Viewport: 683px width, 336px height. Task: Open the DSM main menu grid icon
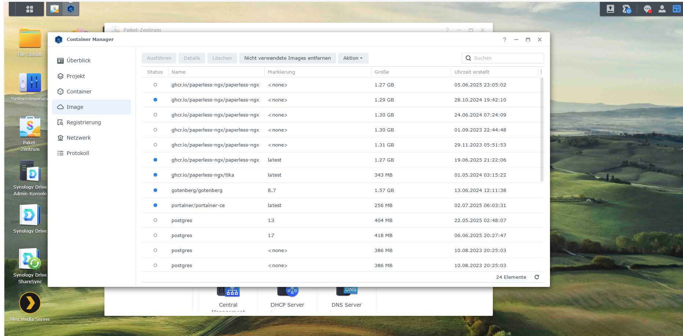click(x=29, y=9)
